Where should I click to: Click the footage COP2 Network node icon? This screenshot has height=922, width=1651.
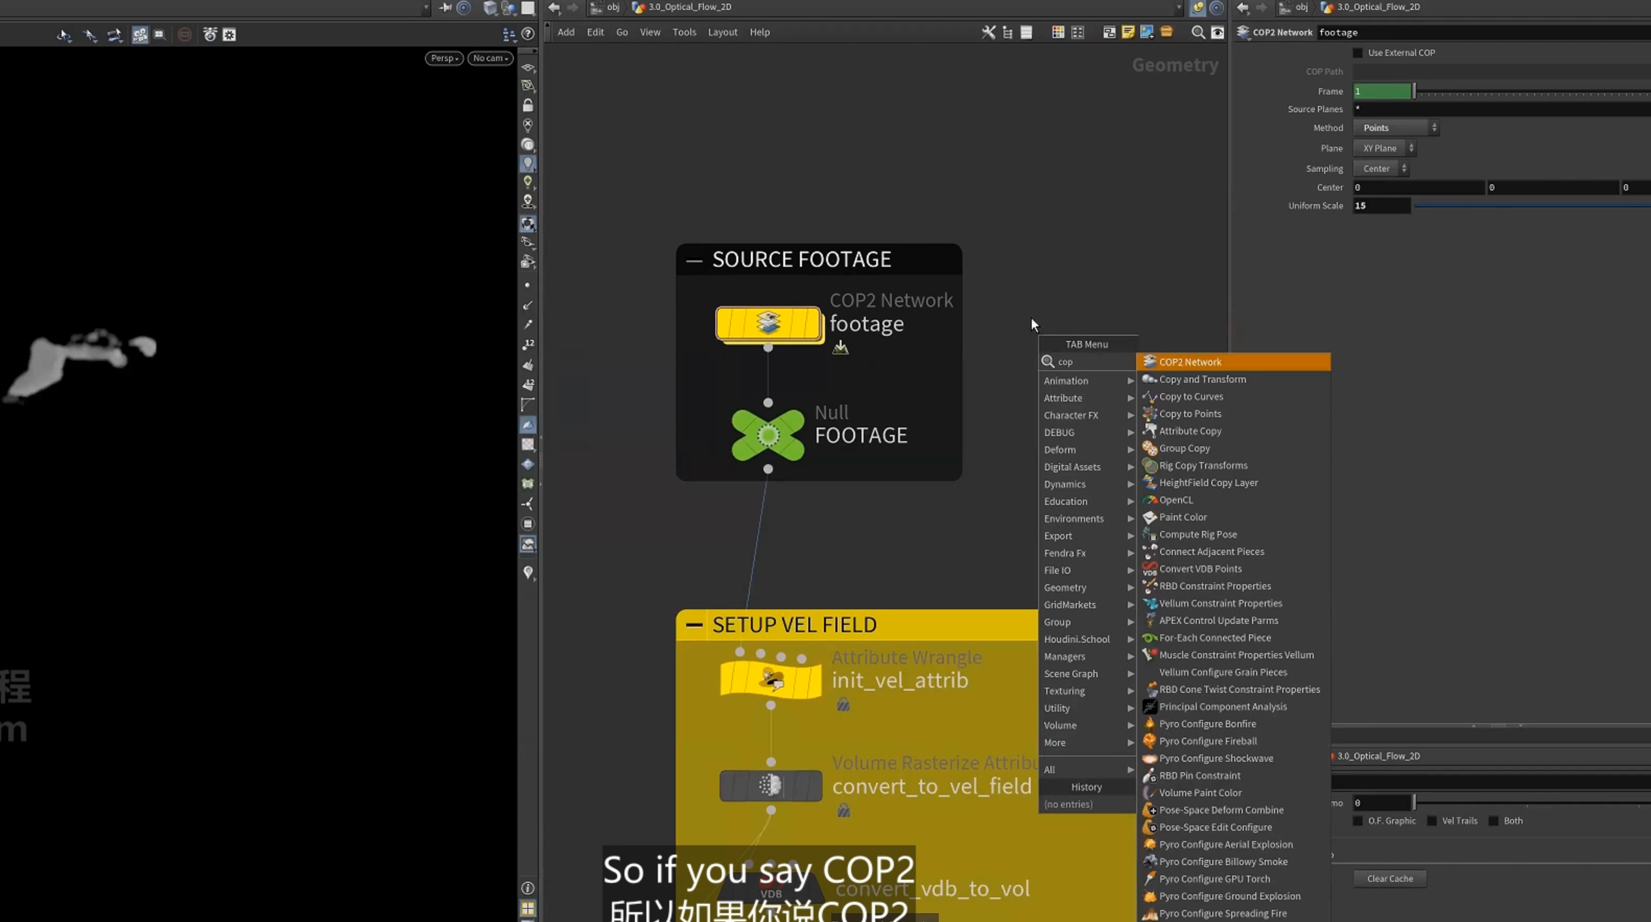pos(769,323)
